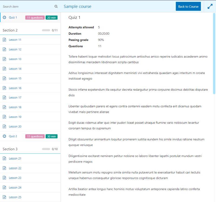Click paragraph starting 'Tollere habent loquar'
The height and width of the screenshot is (202, 216).
138,59
